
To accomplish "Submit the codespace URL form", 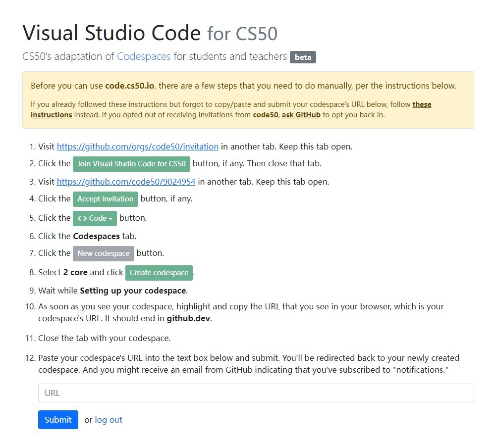I will pos(58,420).
